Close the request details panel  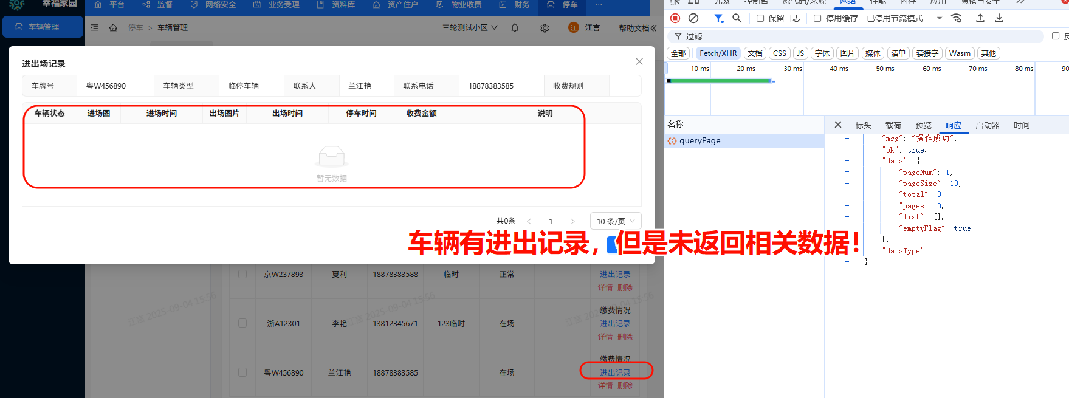click(838, 125)
